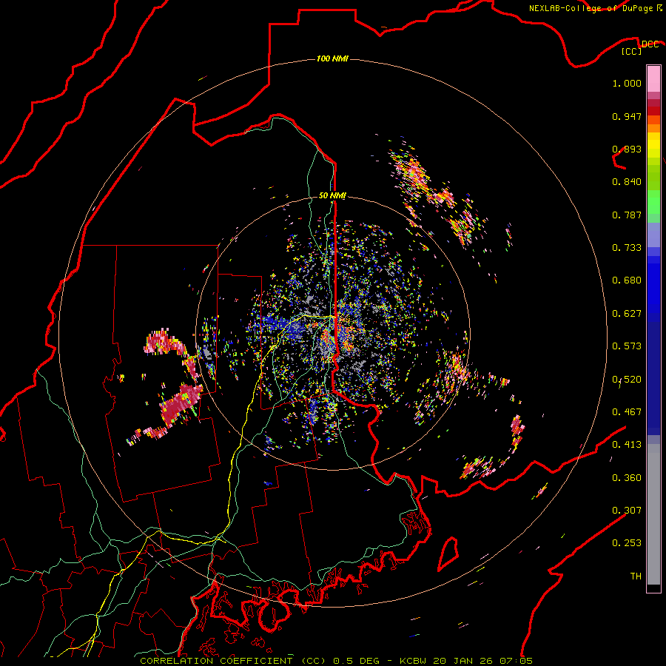Click the 0.520 legend value
Screen dimensions: 666x666
coord(627,380)
